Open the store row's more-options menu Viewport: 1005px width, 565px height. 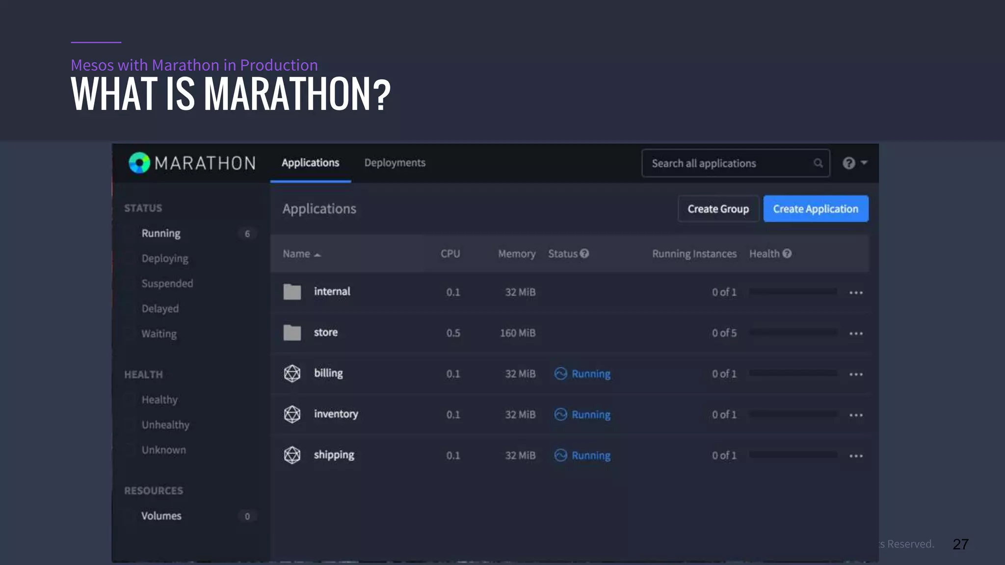(856, 334)
